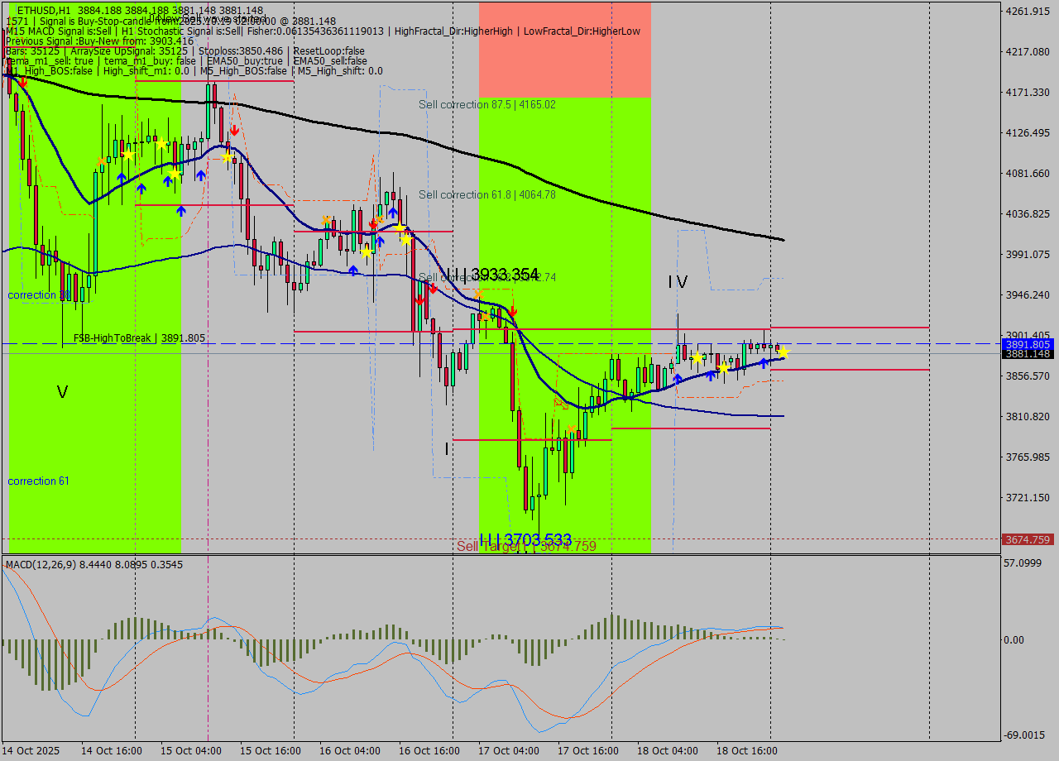Select the yellow star marker on the latest candle

(784, 353)
